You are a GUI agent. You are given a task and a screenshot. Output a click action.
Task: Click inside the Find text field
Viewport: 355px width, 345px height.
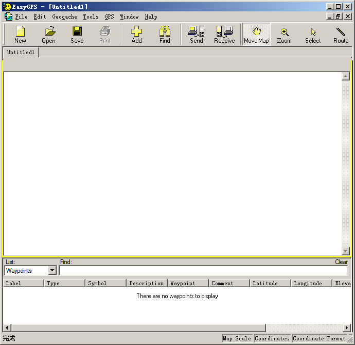click(x=203, y=271)
